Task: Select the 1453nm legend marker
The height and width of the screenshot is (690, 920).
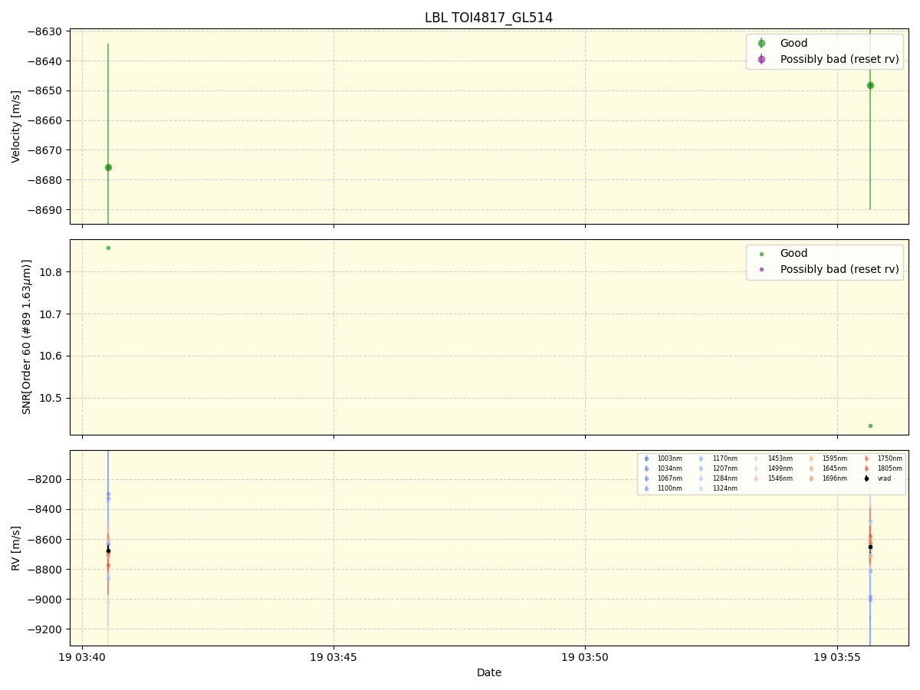Action: point(757,458)
